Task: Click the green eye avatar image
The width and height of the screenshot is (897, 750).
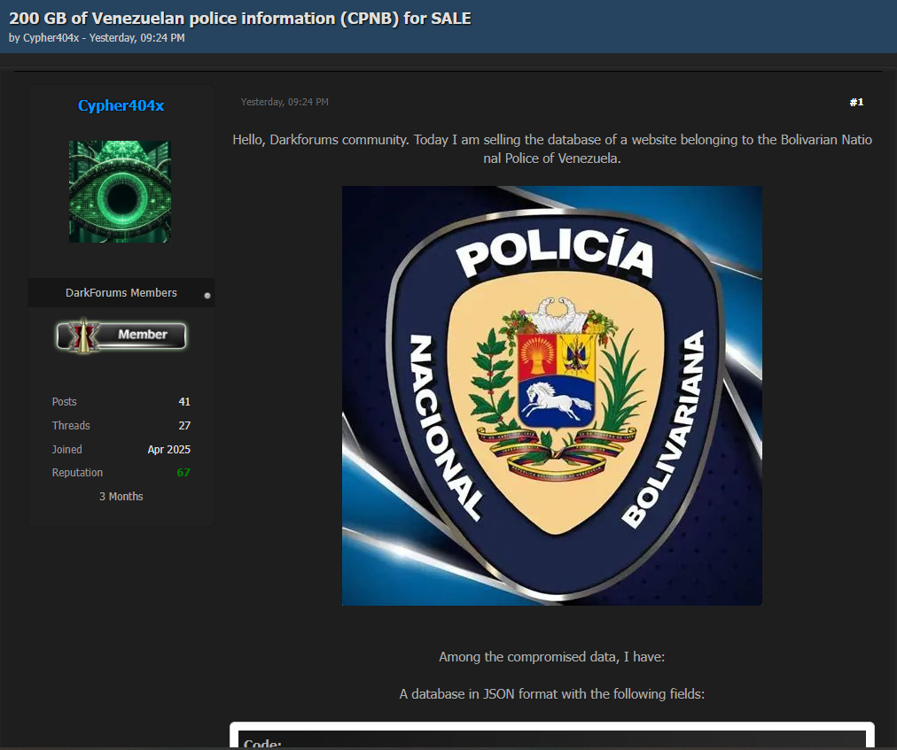Action: (121, 191)
